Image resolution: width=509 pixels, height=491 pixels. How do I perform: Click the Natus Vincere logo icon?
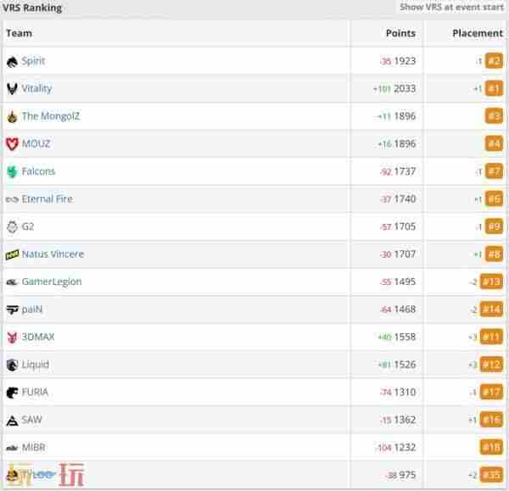pyautogui.click(x=12, y=254)
